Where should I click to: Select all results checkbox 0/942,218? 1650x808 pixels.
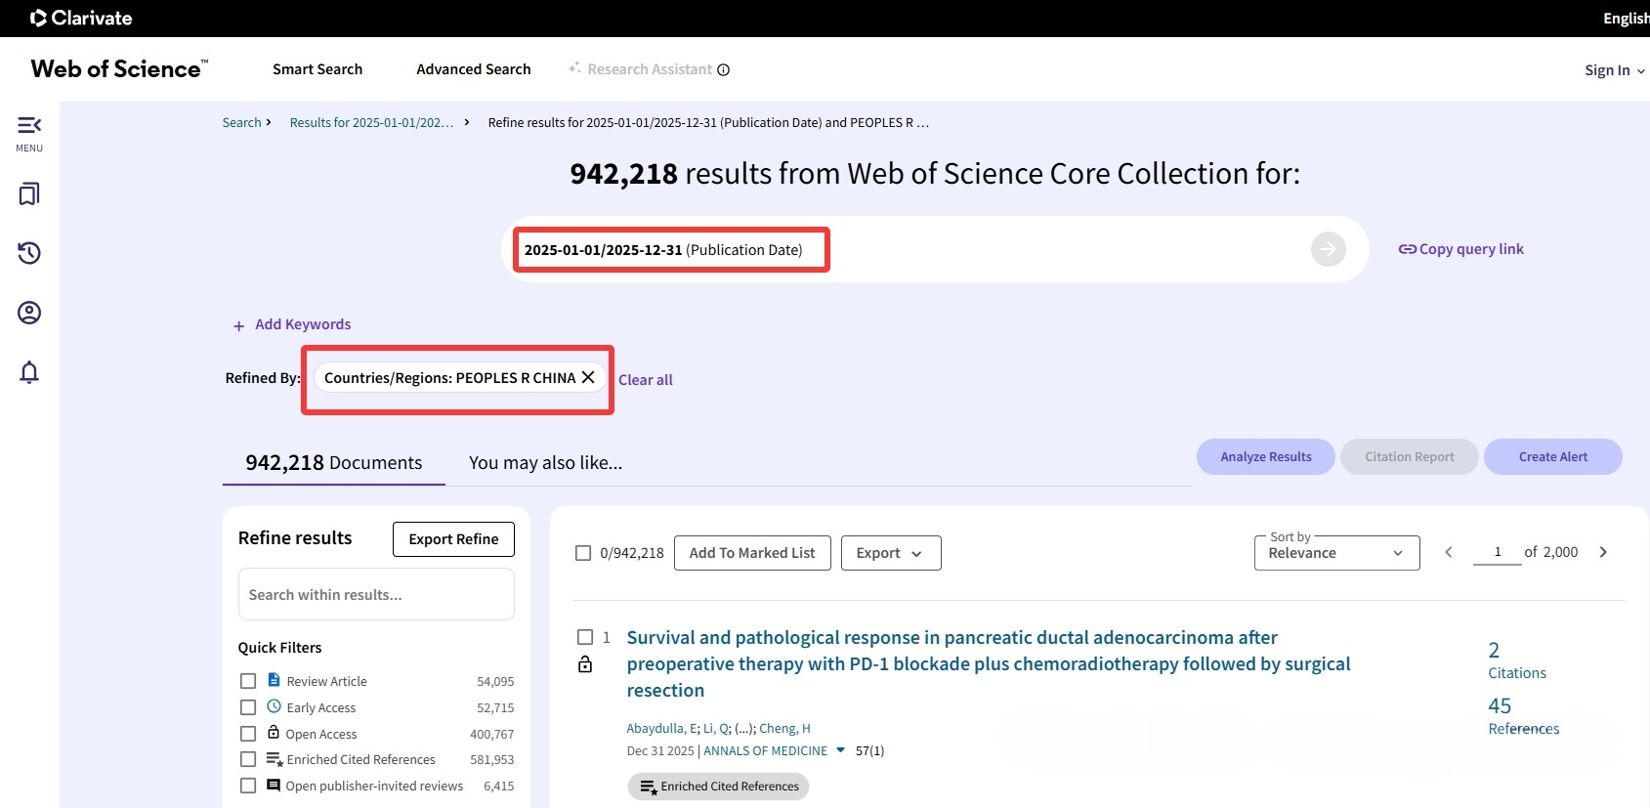click(583, 553)
